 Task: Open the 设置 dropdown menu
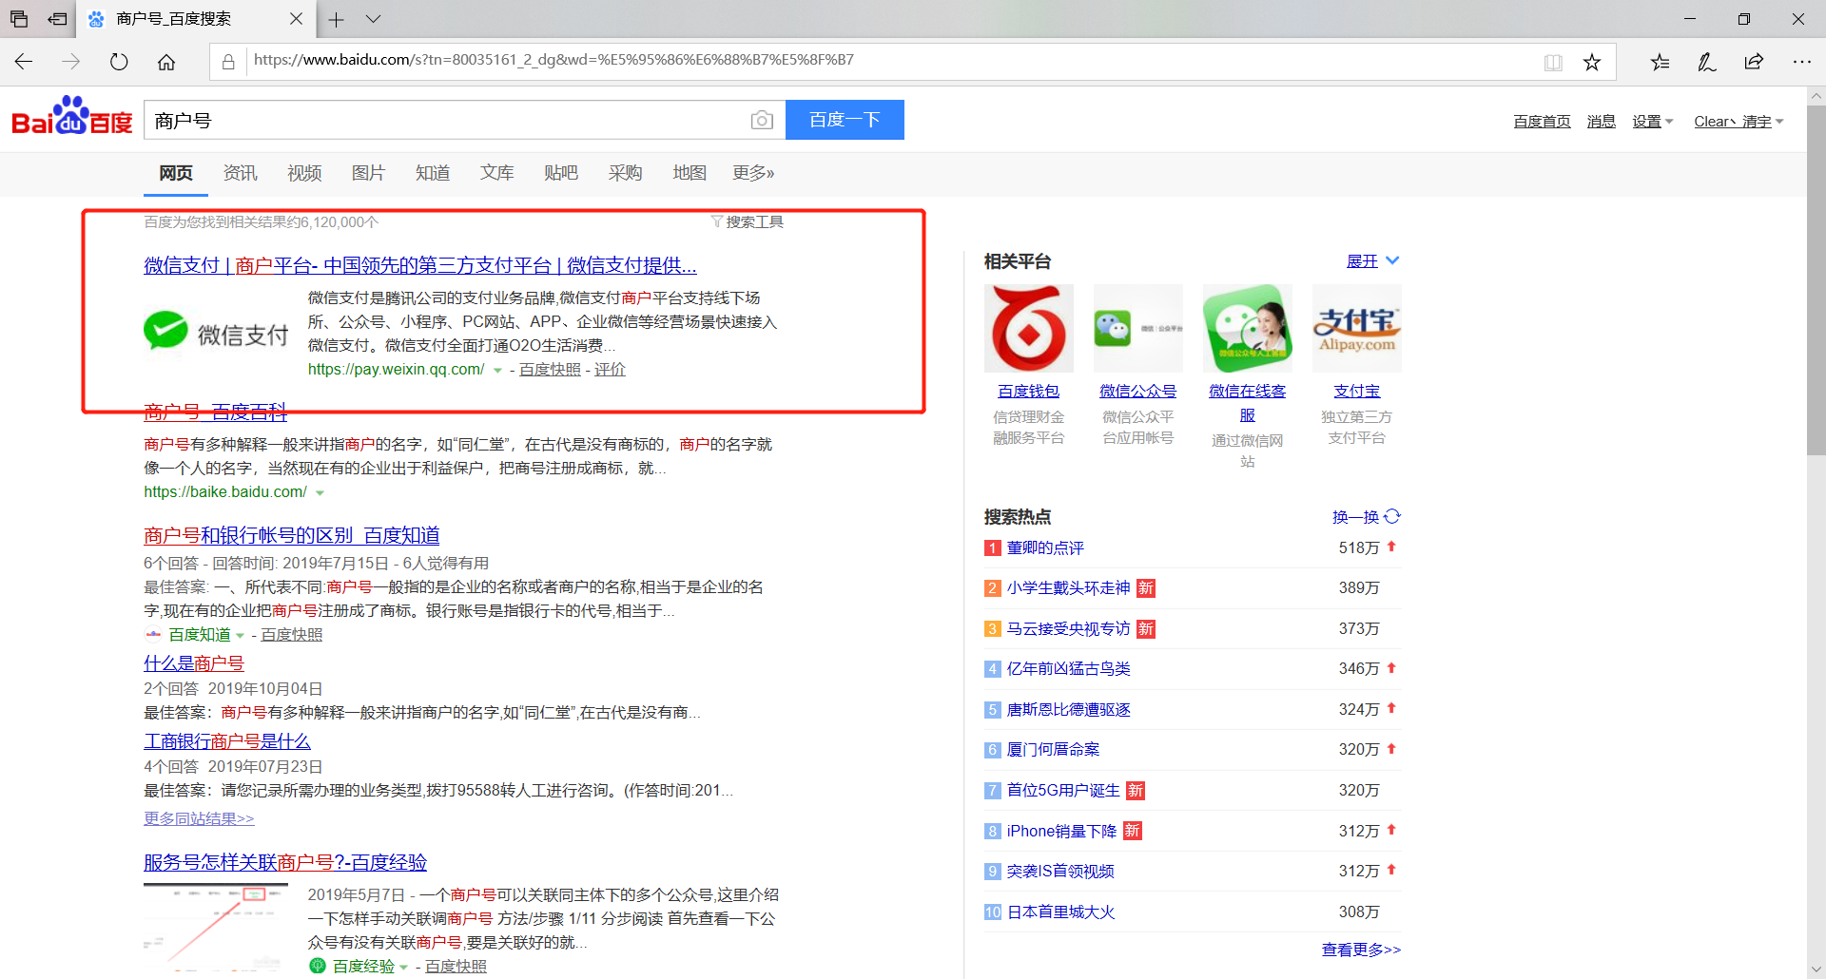coord(1653,122)
